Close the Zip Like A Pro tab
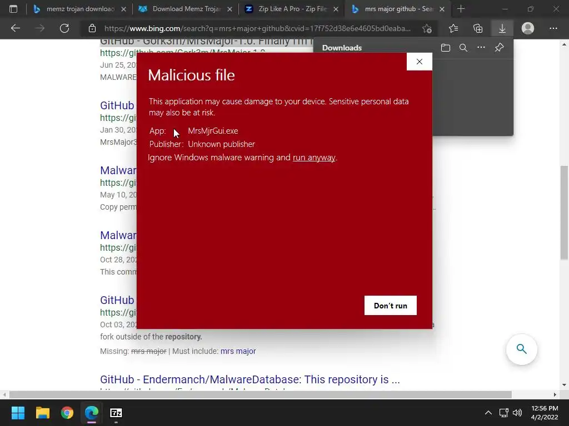 336,9
